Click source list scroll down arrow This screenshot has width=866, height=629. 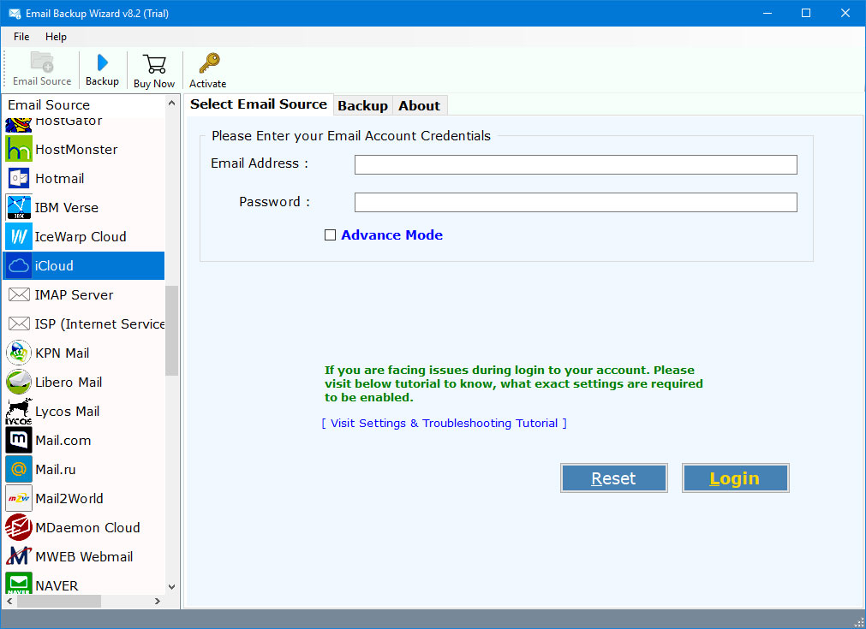point(172,586)
